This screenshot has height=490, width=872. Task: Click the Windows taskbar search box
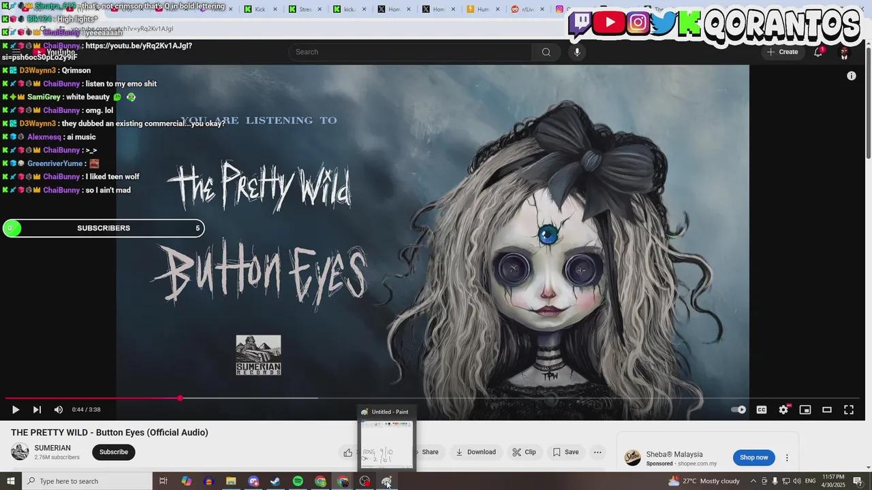(87, 481)
